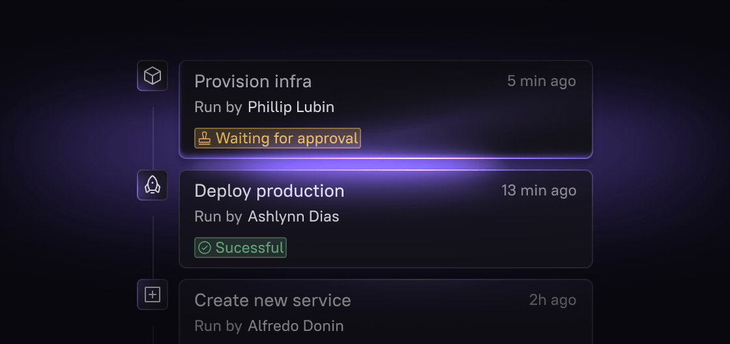Open Alfredo Donin's profile name
This screenshot has height=344, width=730.
click(295, 326)
